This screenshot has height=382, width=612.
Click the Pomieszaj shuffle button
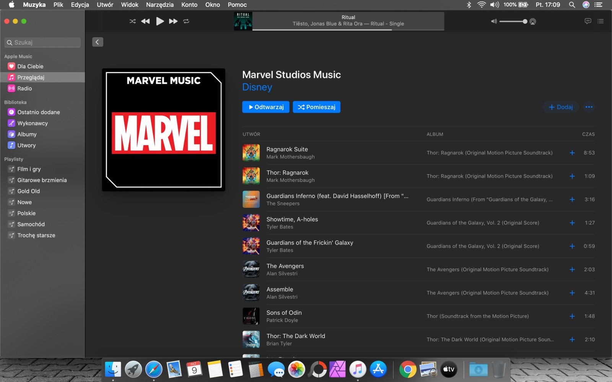pos(317,107)
